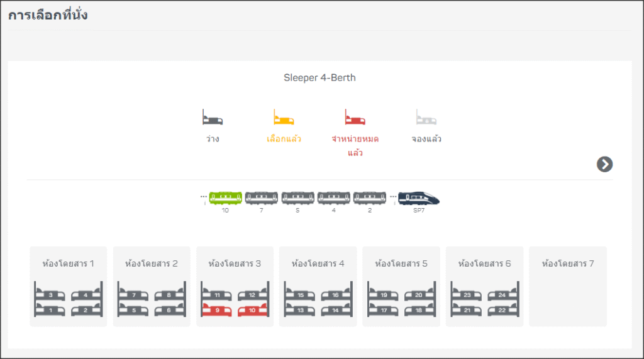Click the empty ห้องโดยสาร 7 compartment
This screenshot has height=359, width=644.
(567, 286)
